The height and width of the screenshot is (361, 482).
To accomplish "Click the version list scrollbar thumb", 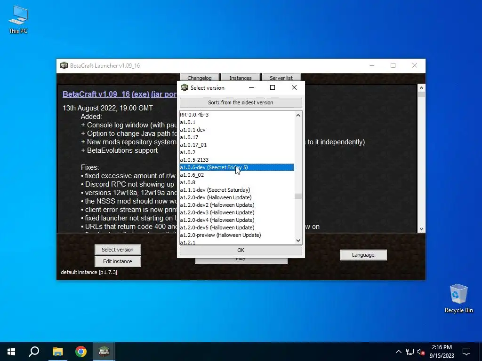I will [x=298, y=196].
